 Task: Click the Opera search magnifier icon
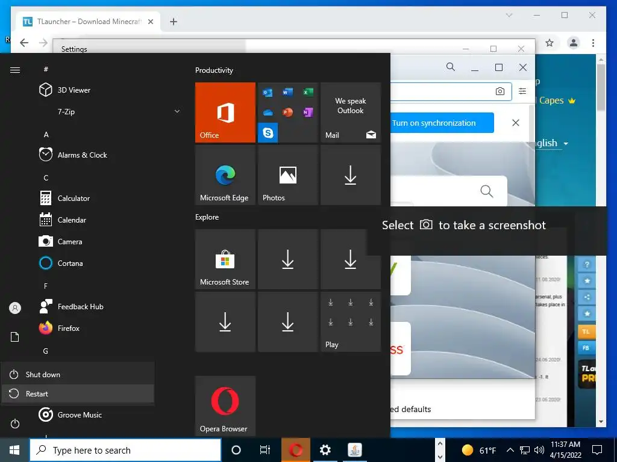coord(451,67)
